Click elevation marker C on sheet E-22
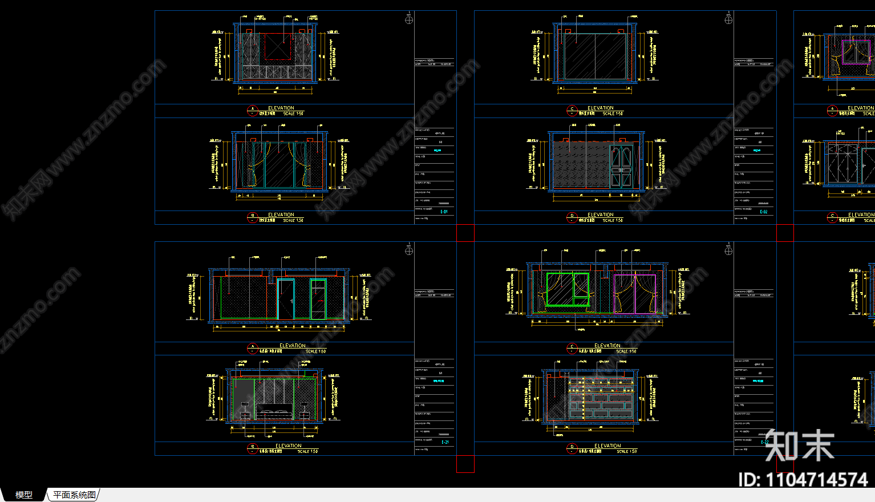Screen dimensions: 875x502 [572, 349]
